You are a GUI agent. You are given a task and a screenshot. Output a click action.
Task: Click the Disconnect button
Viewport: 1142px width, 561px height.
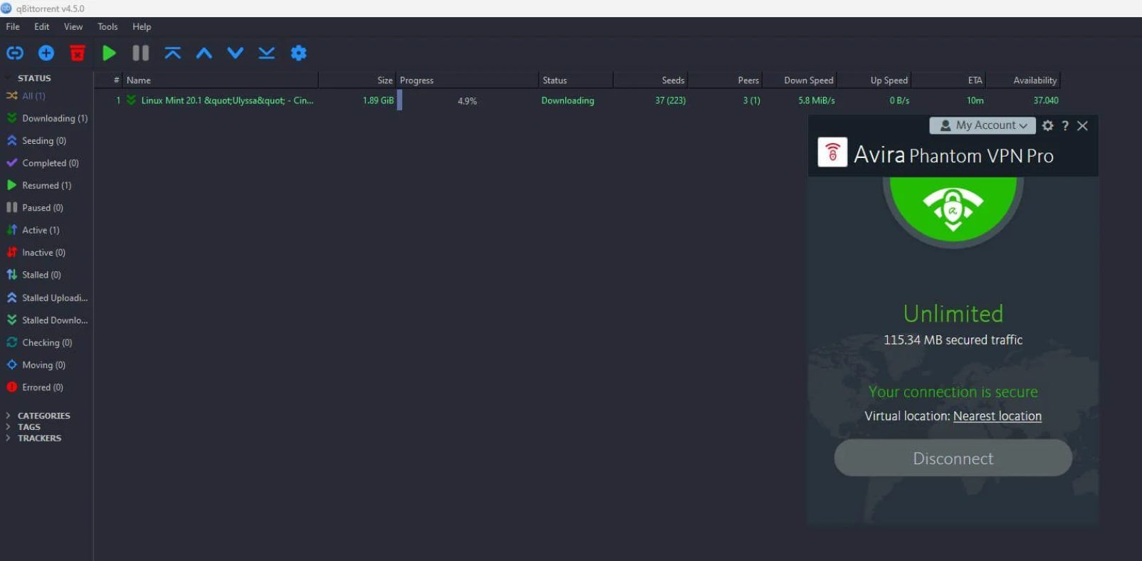coord(953,458)
